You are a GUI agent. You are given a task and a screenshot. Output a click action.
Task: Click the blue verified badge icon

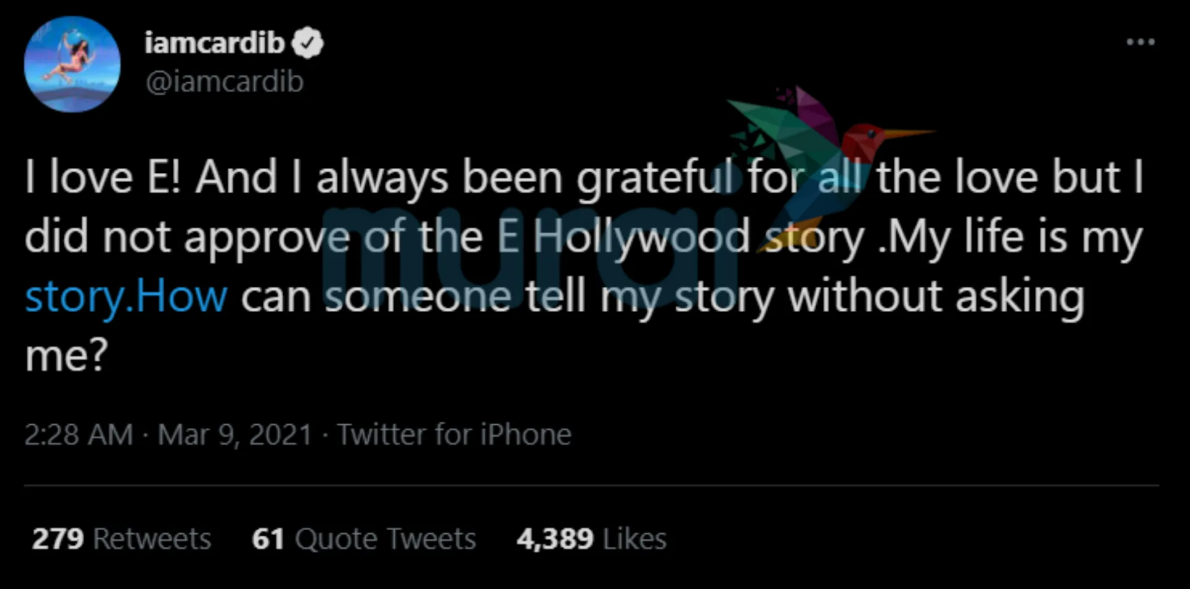click(308, 44)
